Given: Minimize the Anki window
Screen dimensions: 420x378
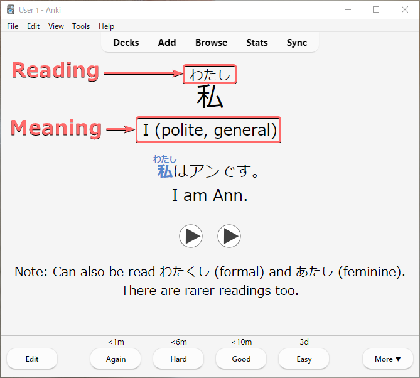Looking at the screenshot, I should (x=348, y=9).
